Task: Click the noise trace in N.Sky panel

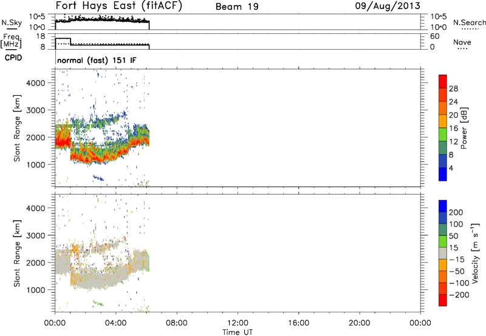Action: click(x=102, y=20)
